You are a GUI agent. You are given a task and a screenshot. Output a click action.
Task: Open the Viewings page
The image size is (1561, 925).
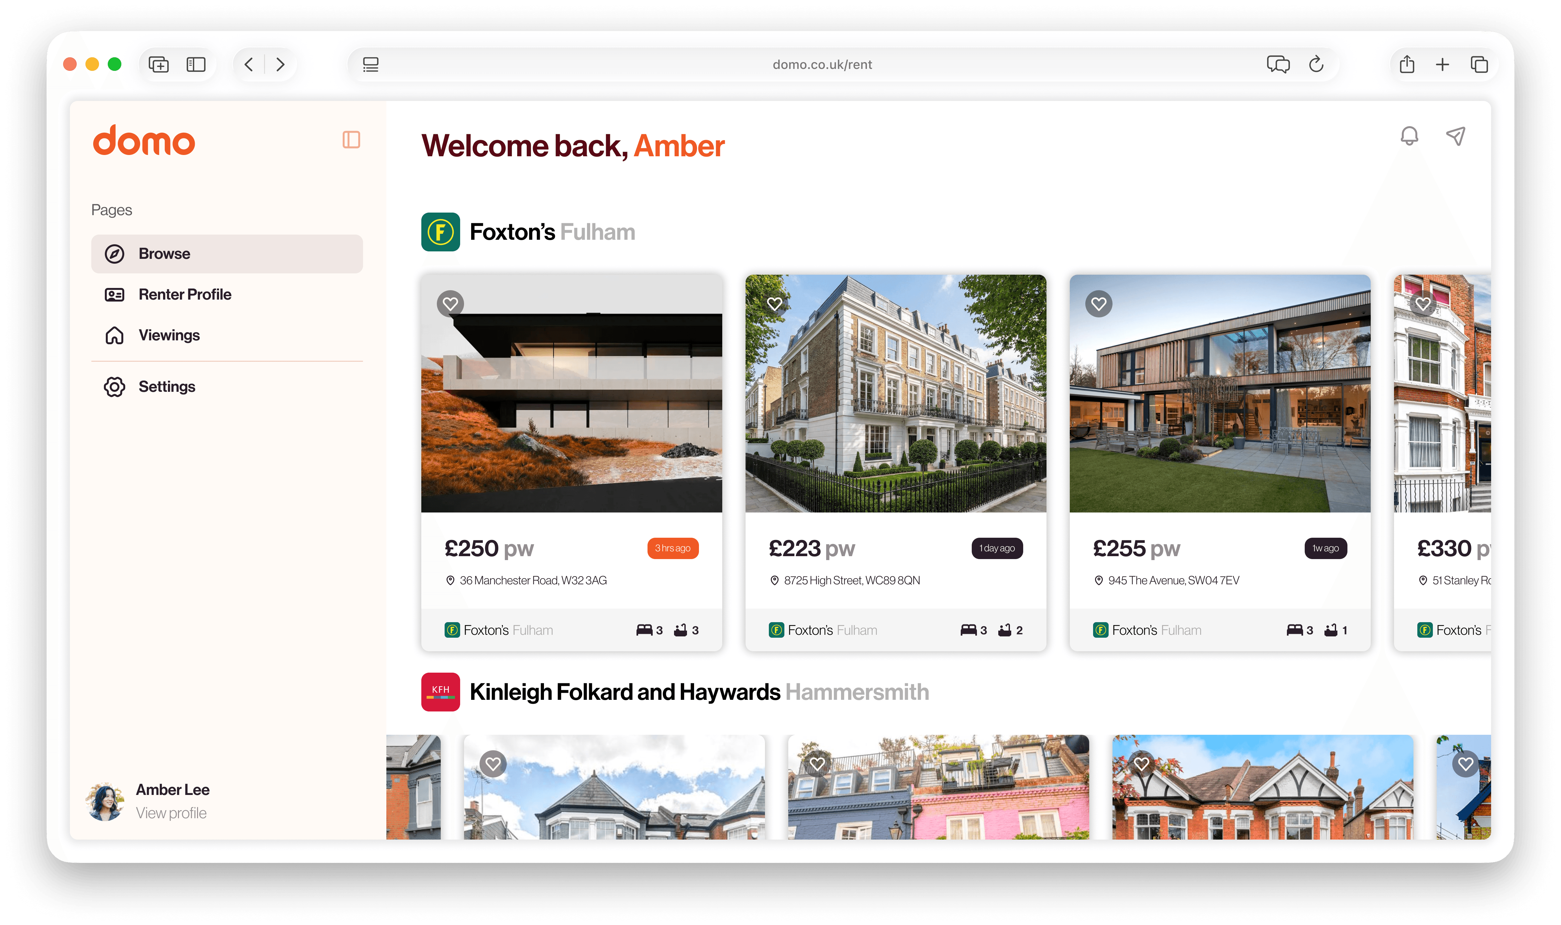(x=169, y=335)
